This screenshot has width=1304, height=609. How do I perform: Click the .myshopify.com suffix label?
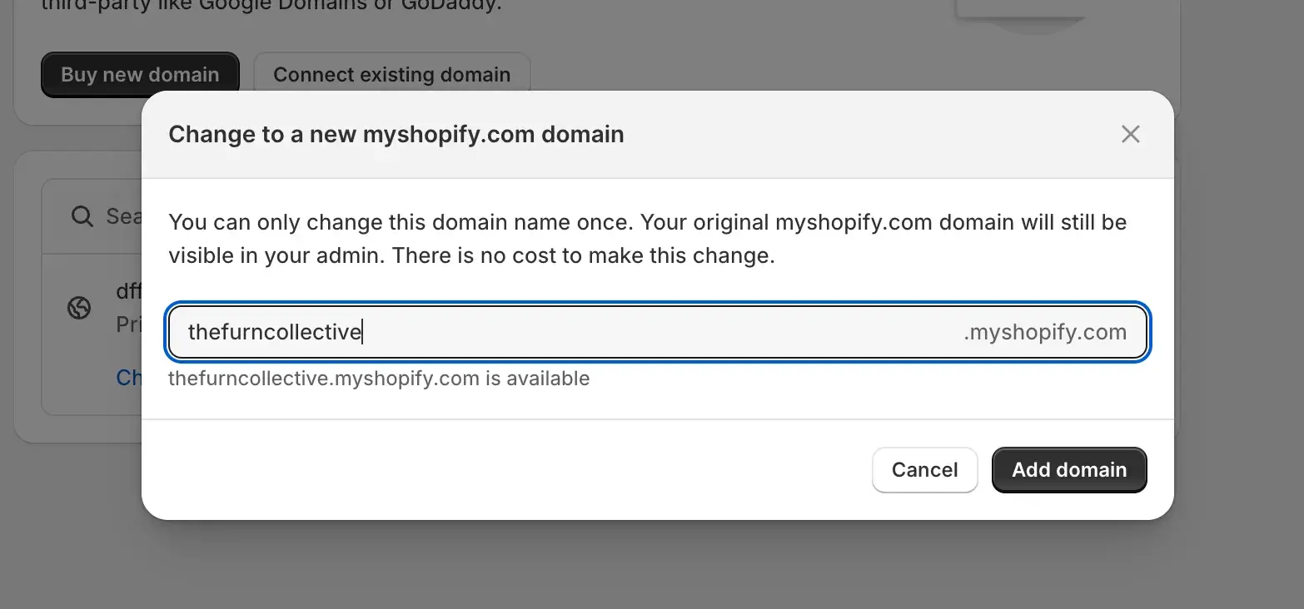point(1044,333)
